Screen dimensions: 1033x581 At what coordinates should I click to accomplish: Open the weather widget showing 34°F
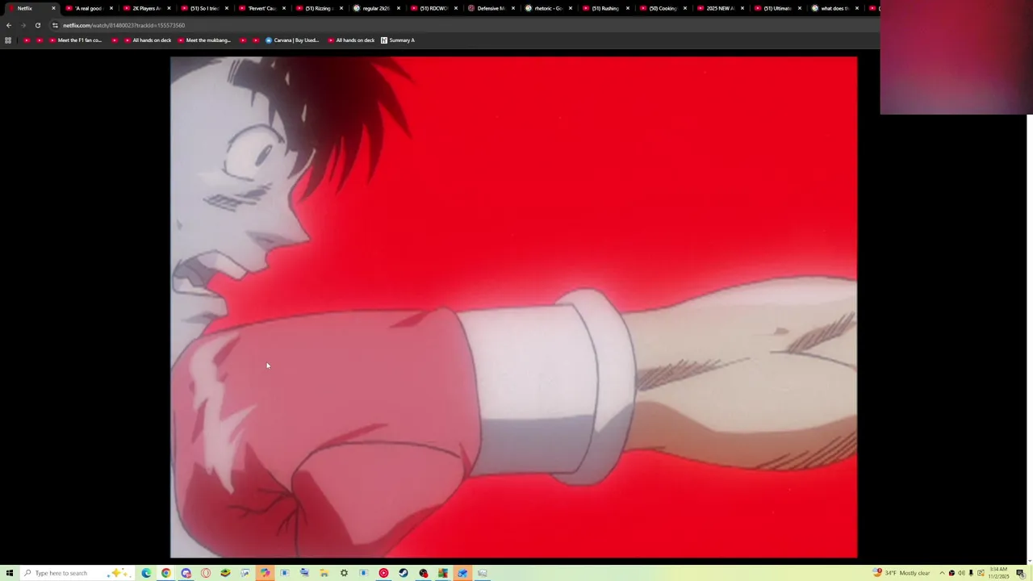pyautogui.click(x=901, y=573)
